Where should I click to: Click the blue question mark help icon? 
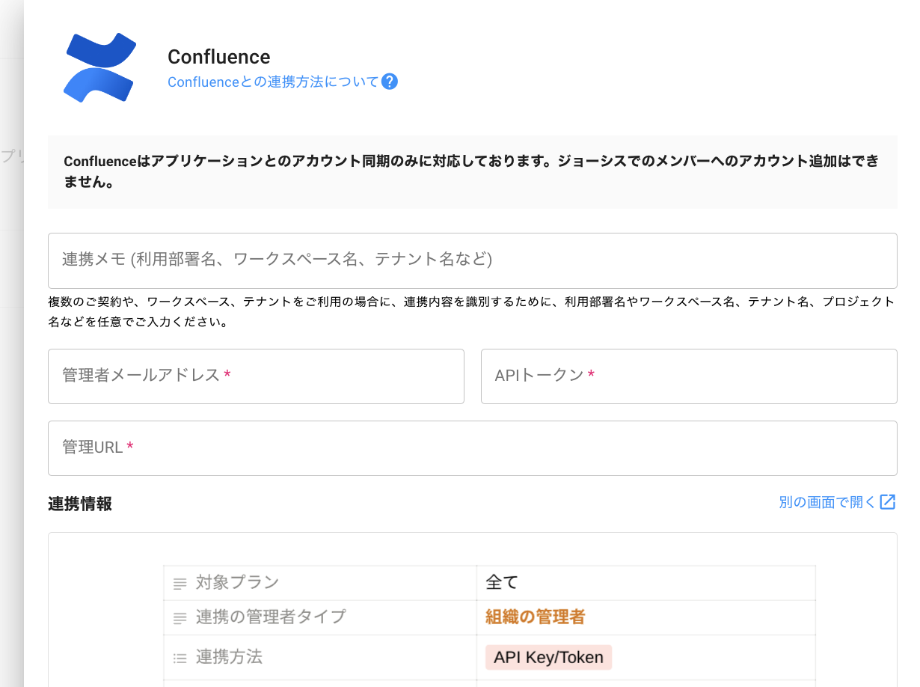pyautogui.click(x=389, y=82)
